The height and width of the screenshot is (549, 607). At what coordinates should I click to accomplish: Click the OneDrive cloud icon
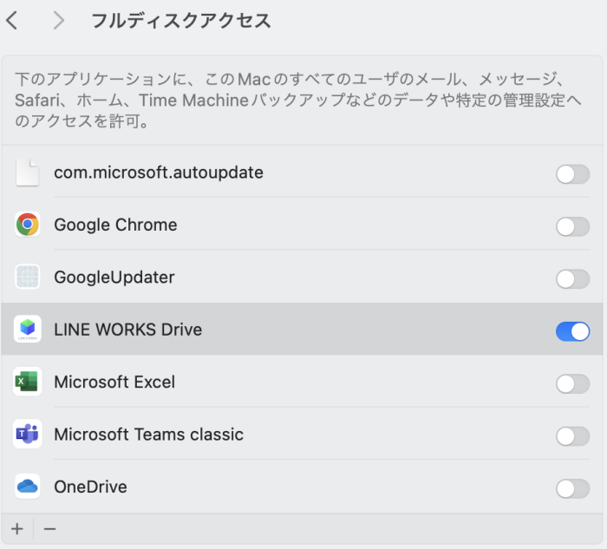(27, 487)
